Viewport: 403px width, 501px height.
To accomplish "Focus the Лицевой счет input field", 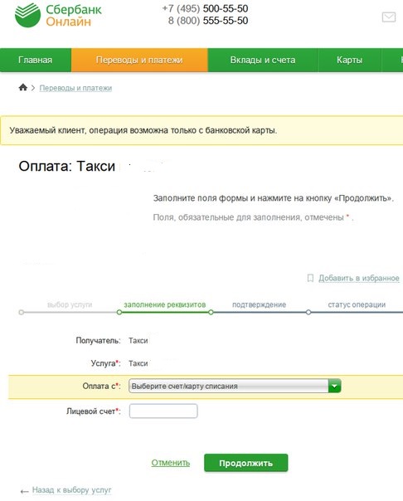I will pyautogui.click(x=163, y=411).
